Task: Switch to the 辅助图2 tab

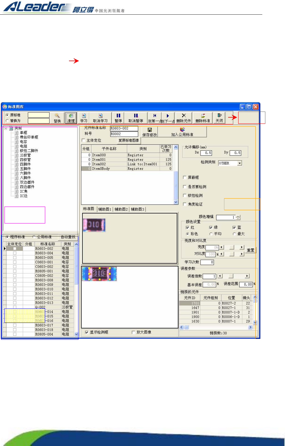Action: click(x=121, y=209)
